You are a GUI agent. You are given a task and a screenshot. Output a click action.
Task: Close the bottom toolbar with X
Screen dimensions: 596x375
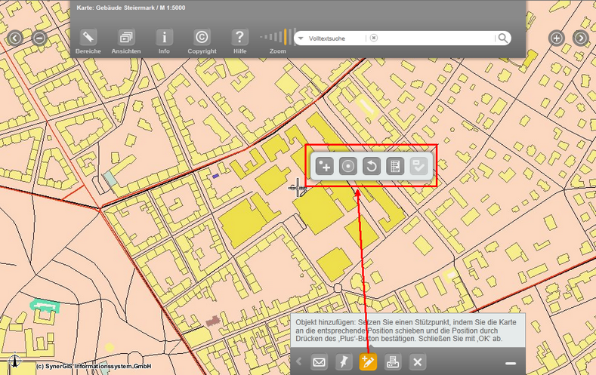pos(417,363)
